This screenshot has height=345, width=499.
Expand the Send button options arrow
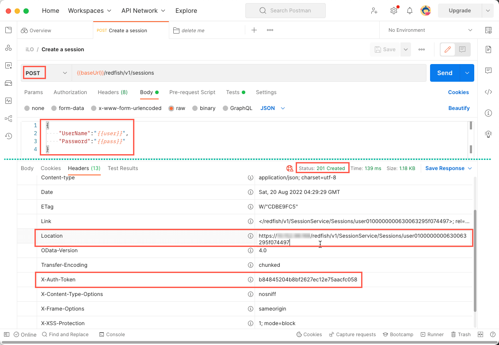(467, 73)
